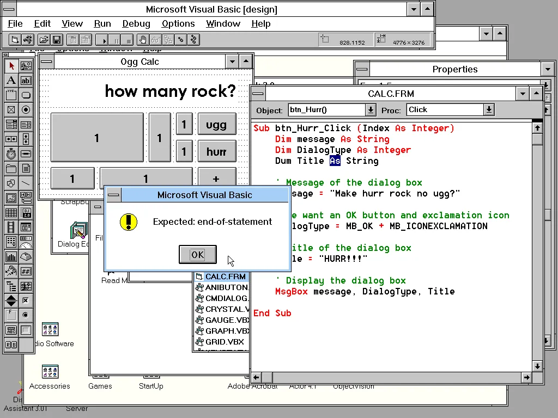Viewport: 558px width, 418px height.
Task: Select the Horizontal Scroll Bar tool
Action: coord(11,139)
